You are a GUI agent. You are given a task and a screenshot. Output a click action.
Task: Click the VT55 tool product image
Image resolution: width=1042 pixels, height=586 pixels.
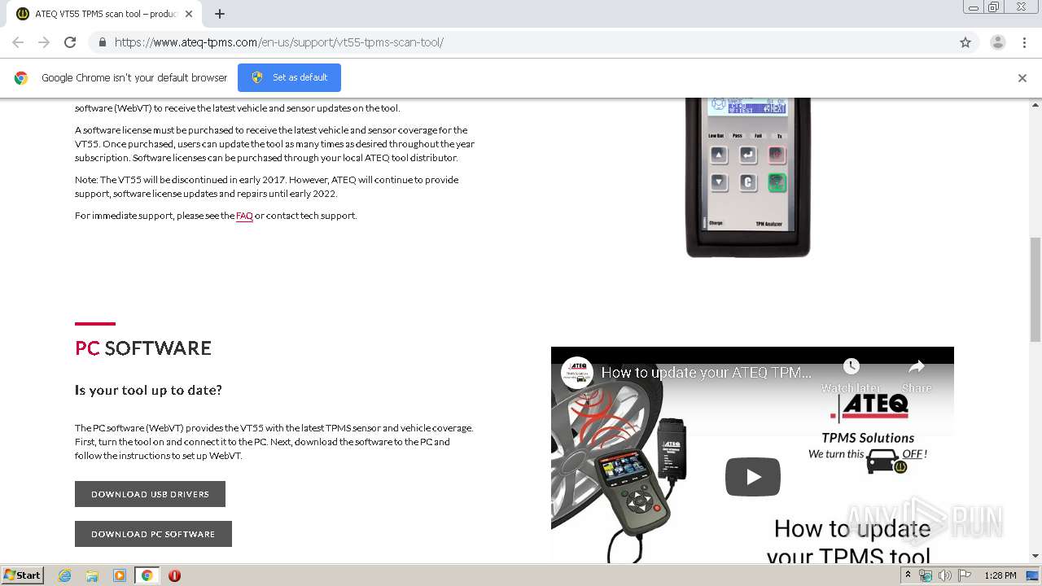pyautogui.click(x=748, y=177)
